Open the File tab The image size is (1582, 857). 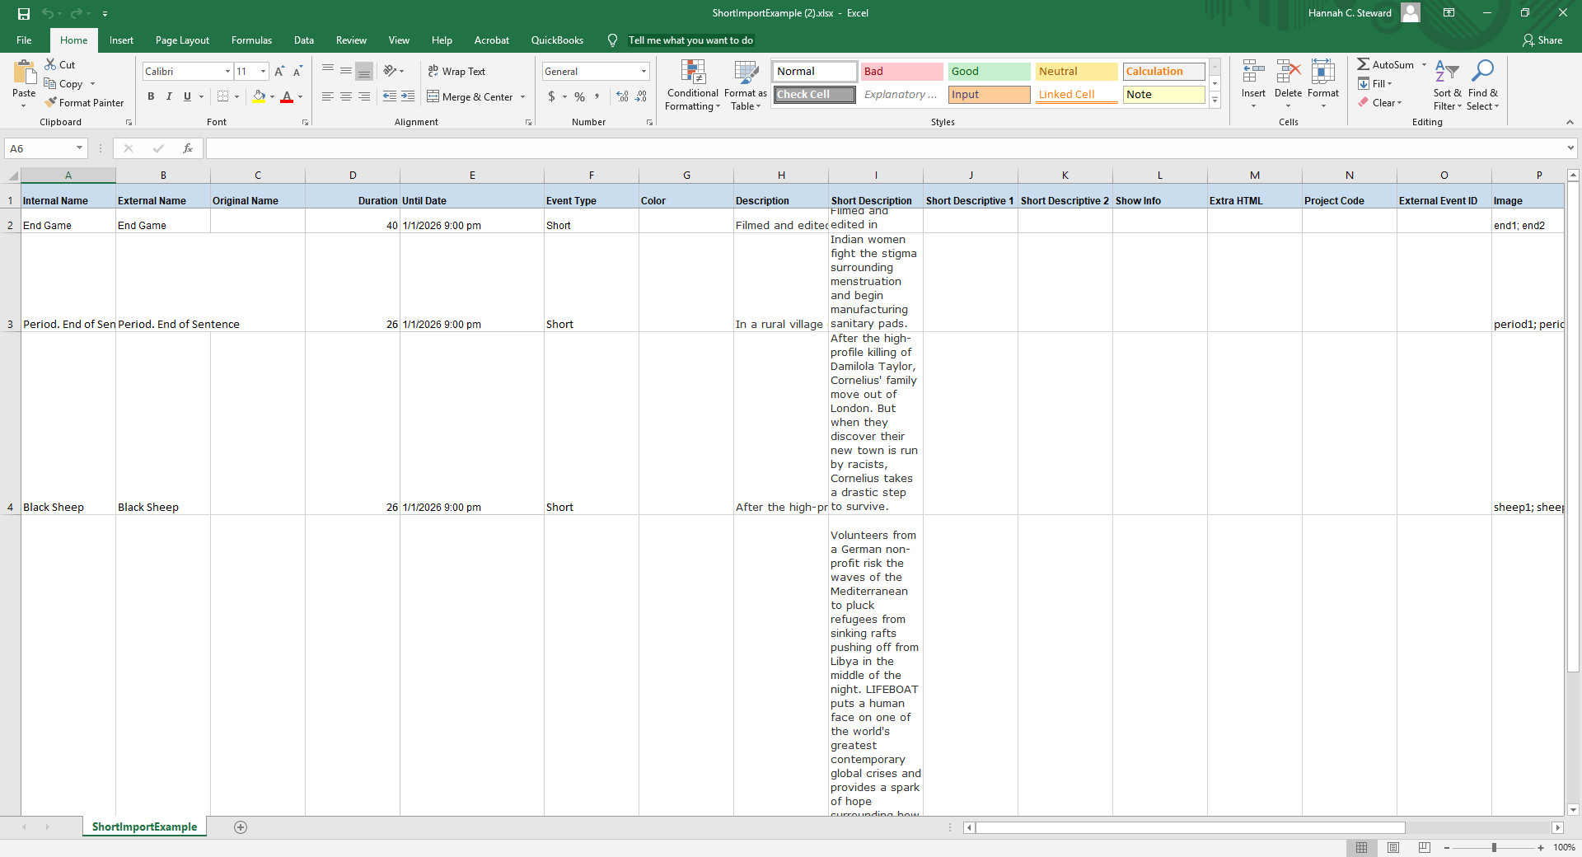click(24, 40)
